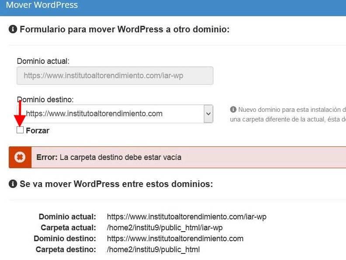Click info icon beside Formulario para mover WordPress
This screenshot has width=346, height=260.
pyautogui.click(x=13, y=29)
